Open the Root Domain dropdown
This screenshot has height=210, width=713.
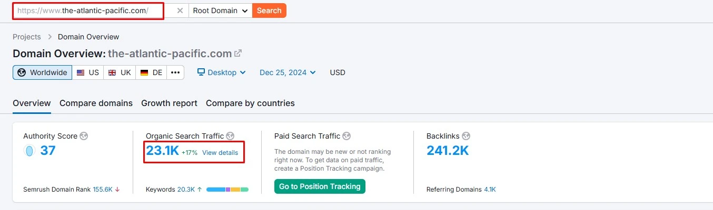[x=220, y=10]
